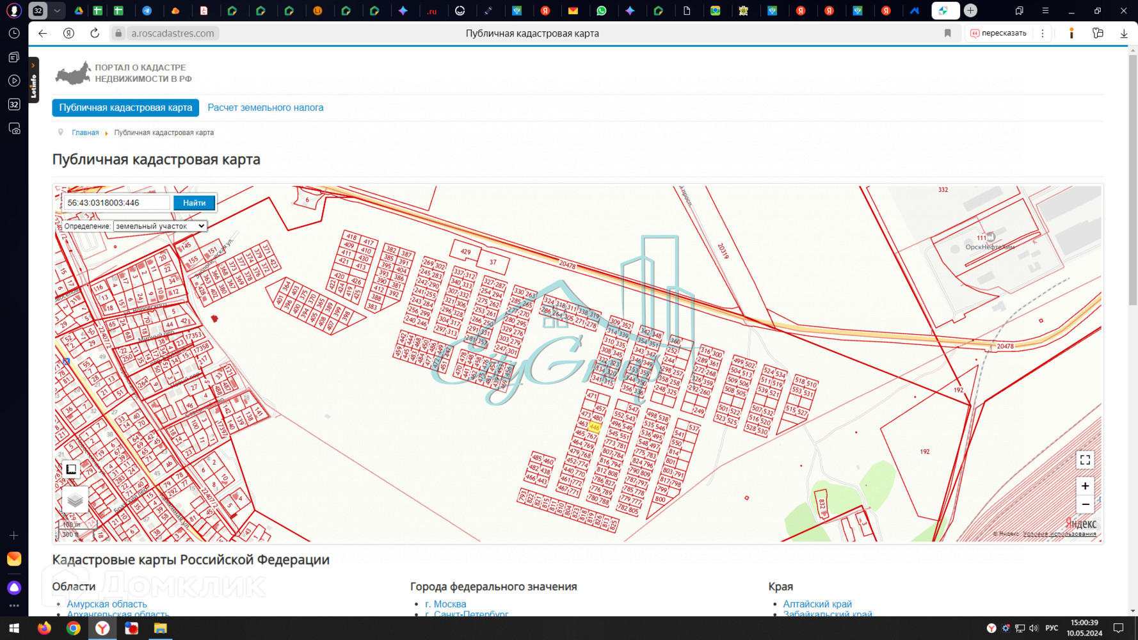Zoom in with the map plus button

click(x=1085, y=486)
